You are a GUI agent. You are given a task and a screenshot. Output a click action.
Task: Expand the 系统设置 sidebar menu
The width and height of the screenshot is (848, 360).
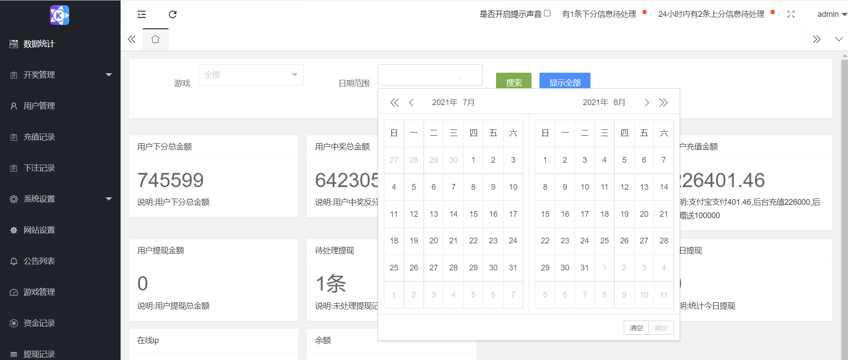(x=60, y=199)
